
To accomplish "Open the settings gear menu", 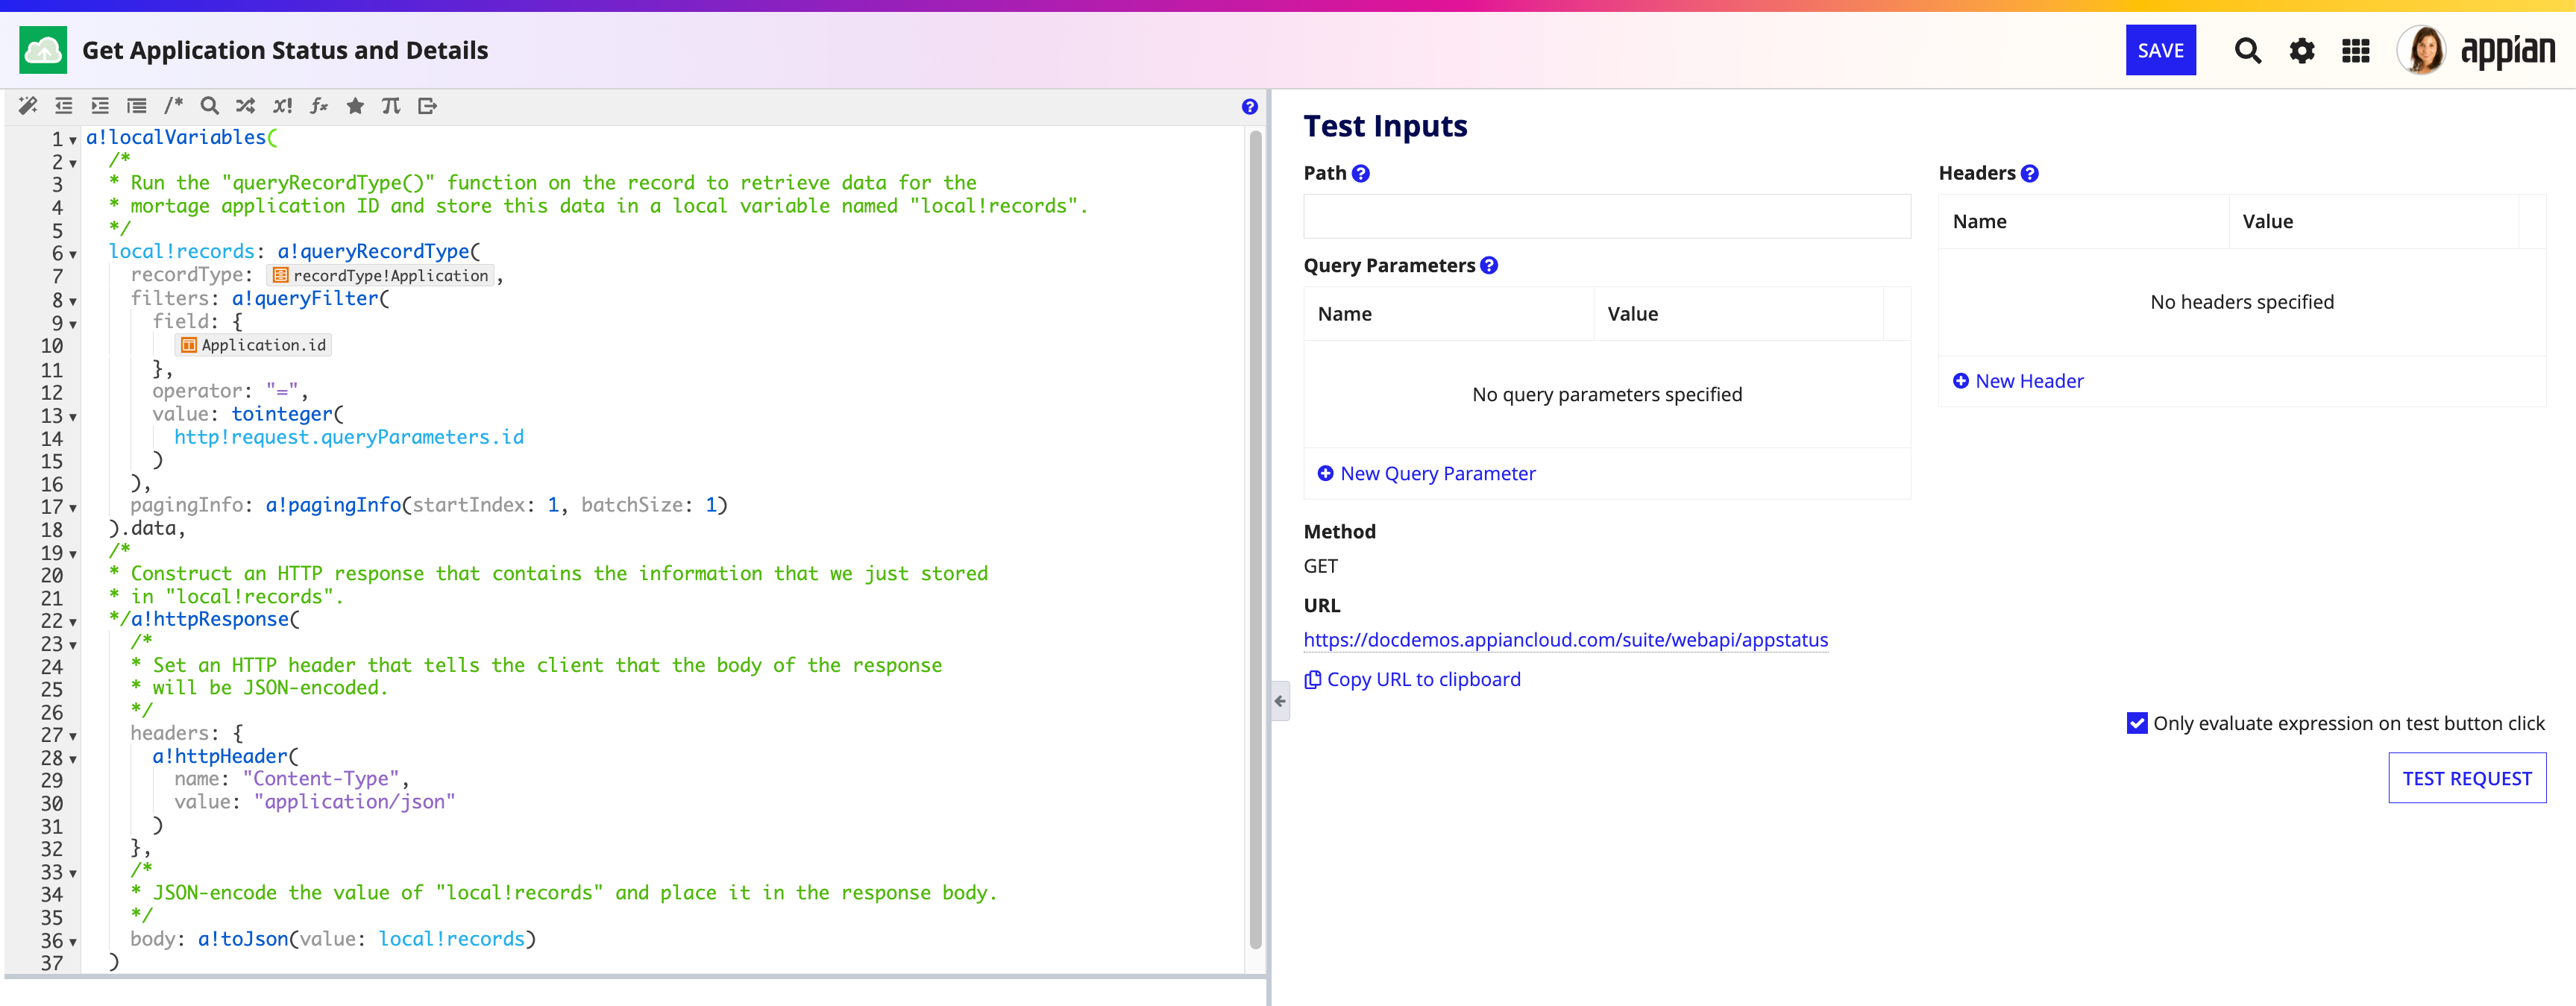I will 2301,50.
